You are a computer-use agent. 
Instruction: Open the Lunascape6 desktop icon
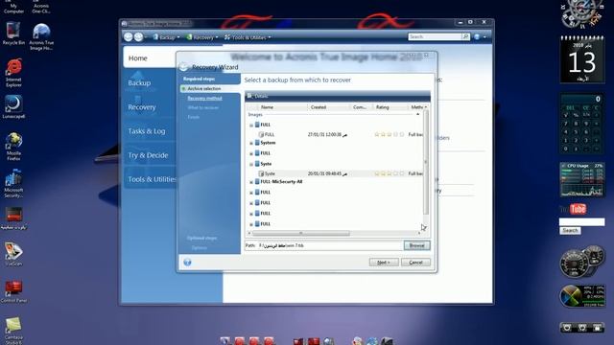pos(13,106)
